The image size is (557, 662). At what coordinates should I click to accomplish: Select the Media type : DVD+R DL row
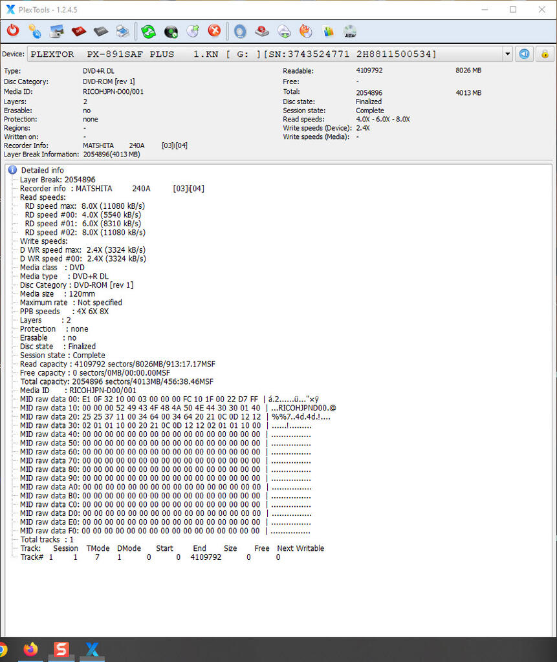click(x=64, y=276)
